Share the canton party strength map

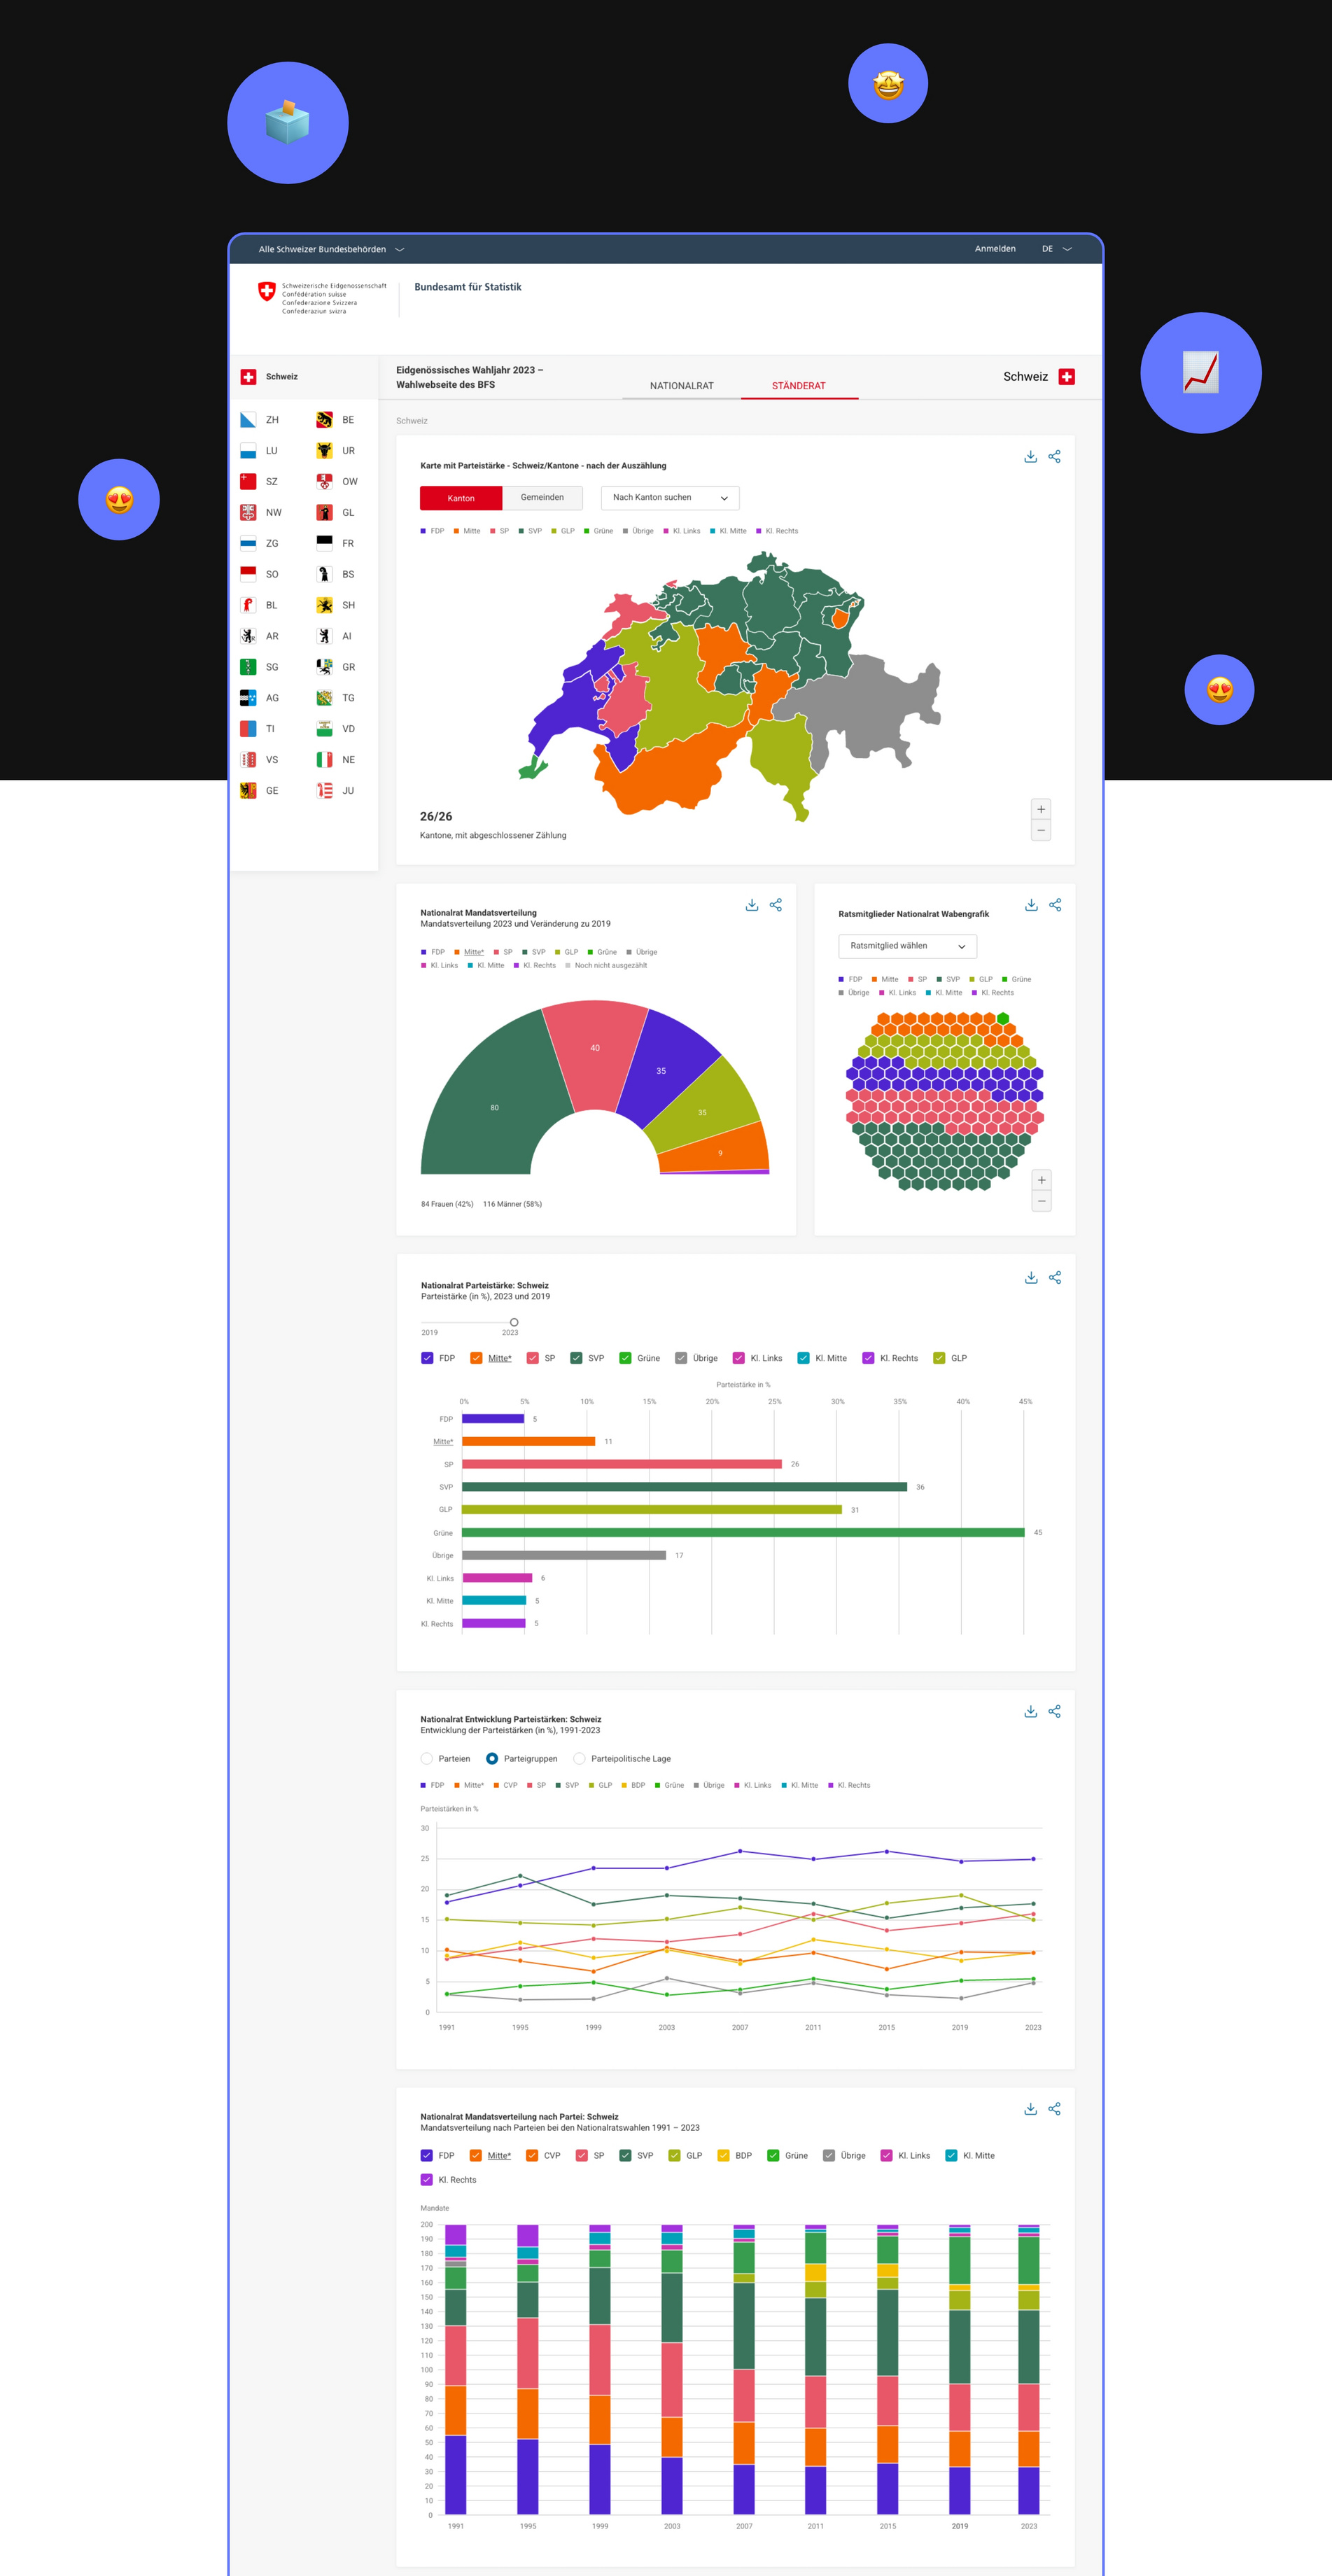(x=1054, y=457)
